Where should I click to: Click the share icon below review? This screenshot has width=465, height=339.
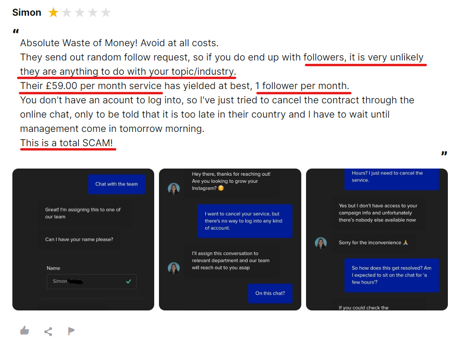48,331
